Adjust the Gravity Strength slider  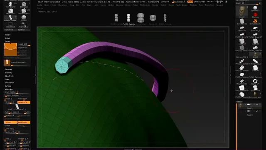[x=20, y=63]
